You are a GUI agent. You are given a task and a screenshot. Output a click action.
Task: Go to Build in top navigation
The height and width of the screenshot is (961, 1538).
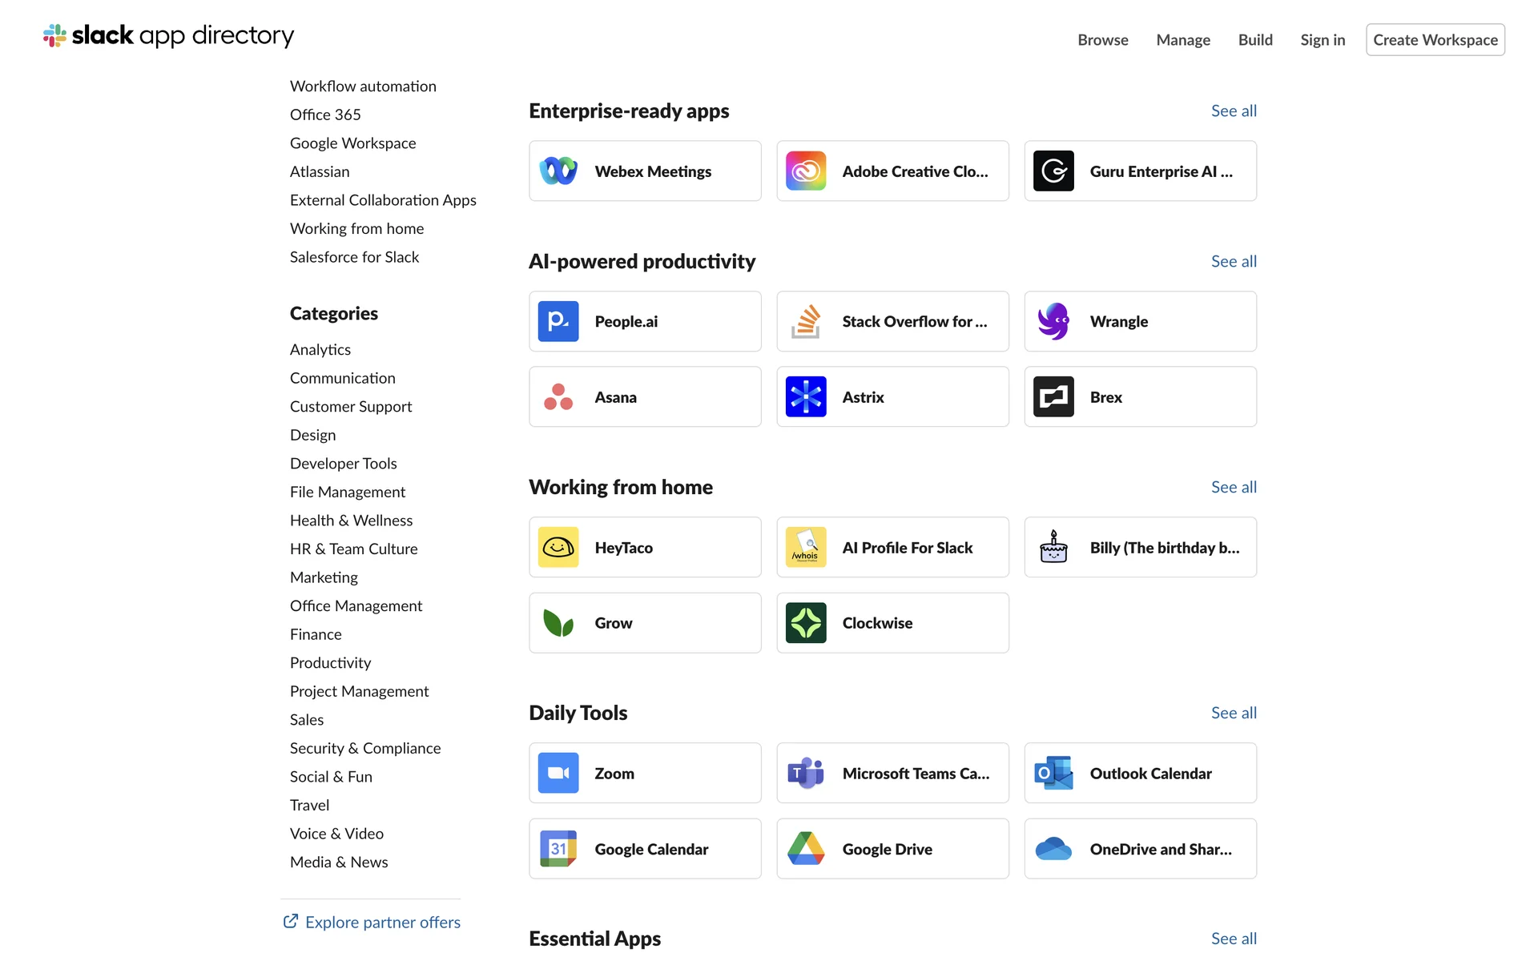coord(1254,40)
